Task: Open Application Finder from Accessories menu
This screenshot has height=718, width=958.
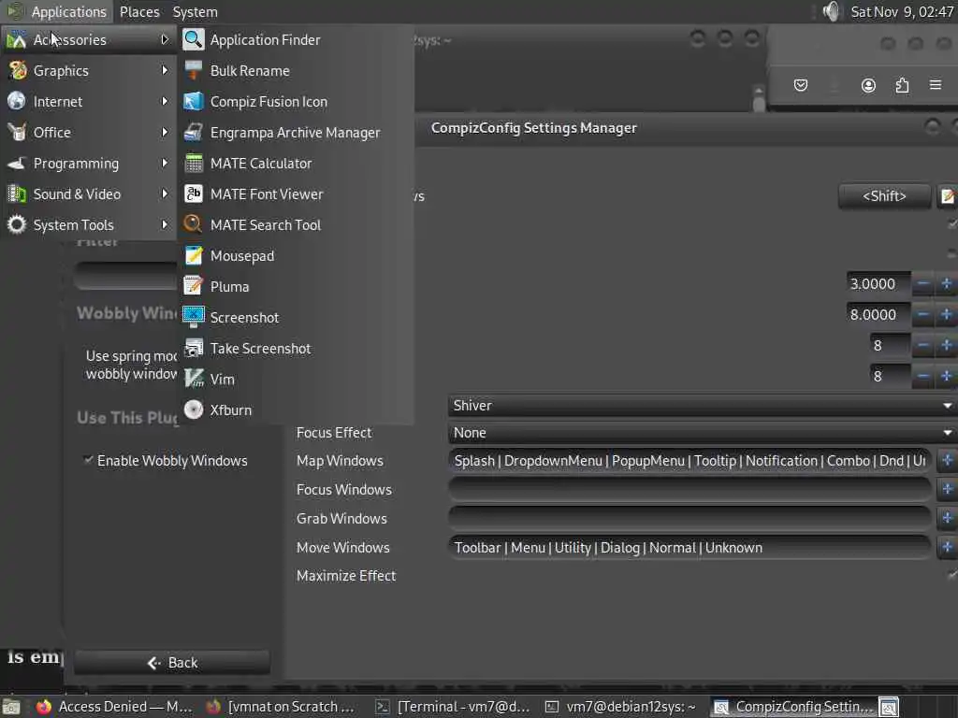Action: 296,39
